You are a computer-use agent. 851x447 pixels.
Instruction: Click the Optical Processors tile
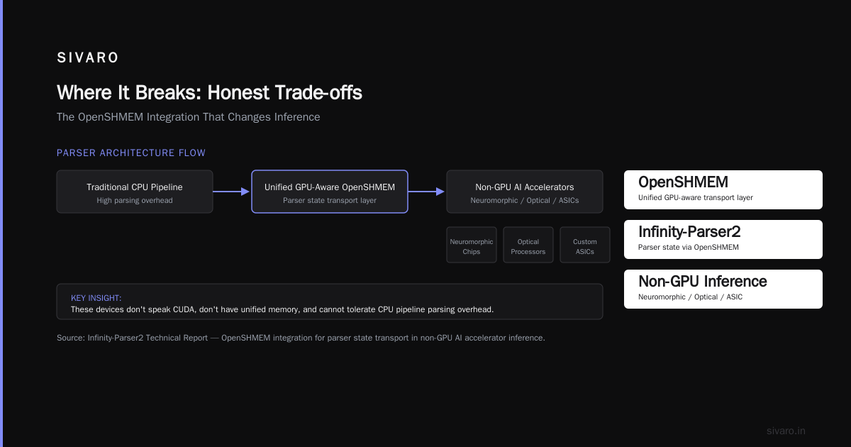click(528, 245)
